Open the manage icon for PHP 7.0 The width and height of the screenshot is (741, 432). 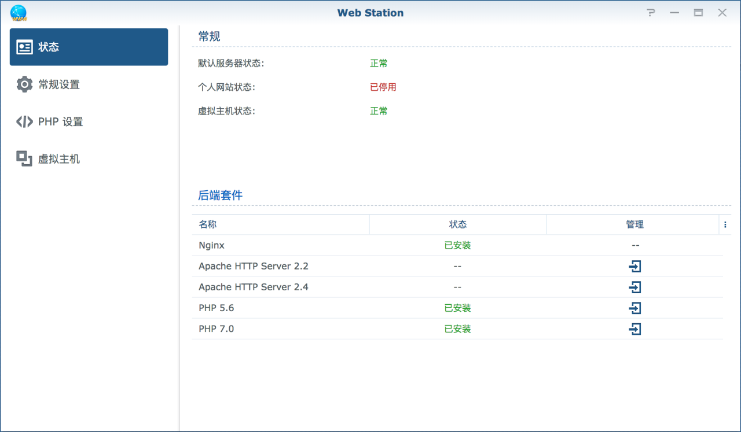(635, 328)
